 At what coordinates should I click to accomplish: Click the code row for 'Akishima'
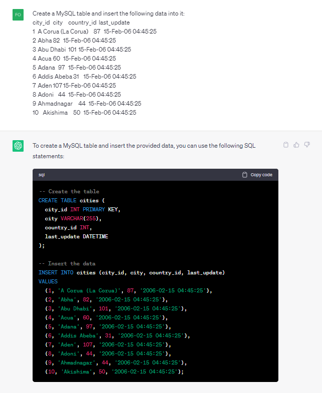click(x=114, y=372)
